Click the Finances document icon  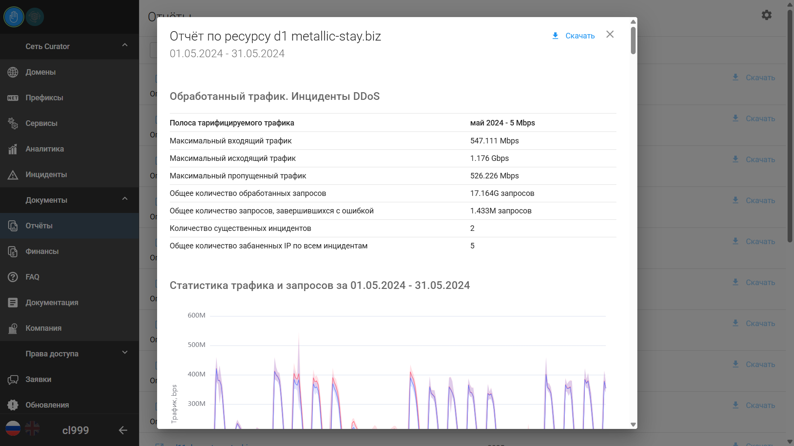click(x=13, y=251)
